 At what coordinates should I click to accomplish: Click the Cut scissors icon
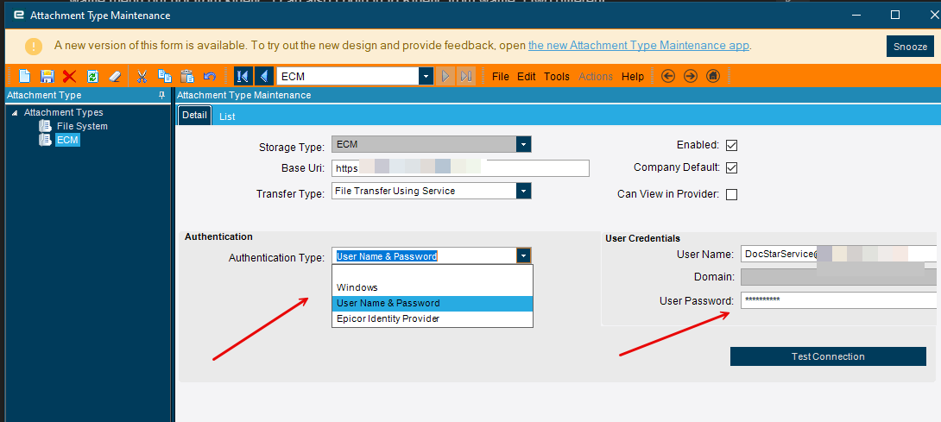[x=142, y=76]
